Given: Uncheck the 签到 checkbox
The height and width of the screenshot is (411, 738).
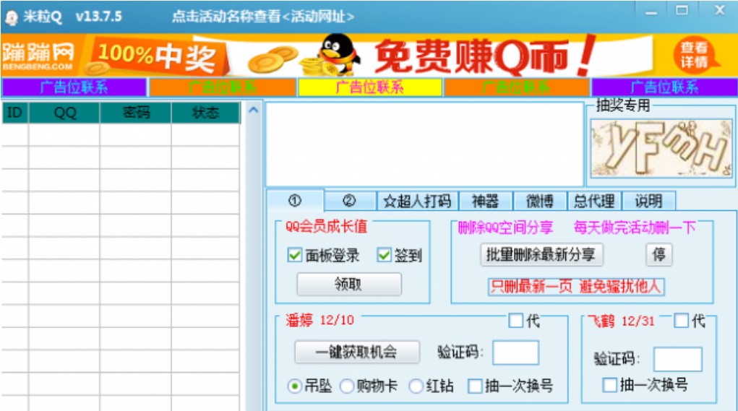Looking at the screenshot, I should coord(384,256).
